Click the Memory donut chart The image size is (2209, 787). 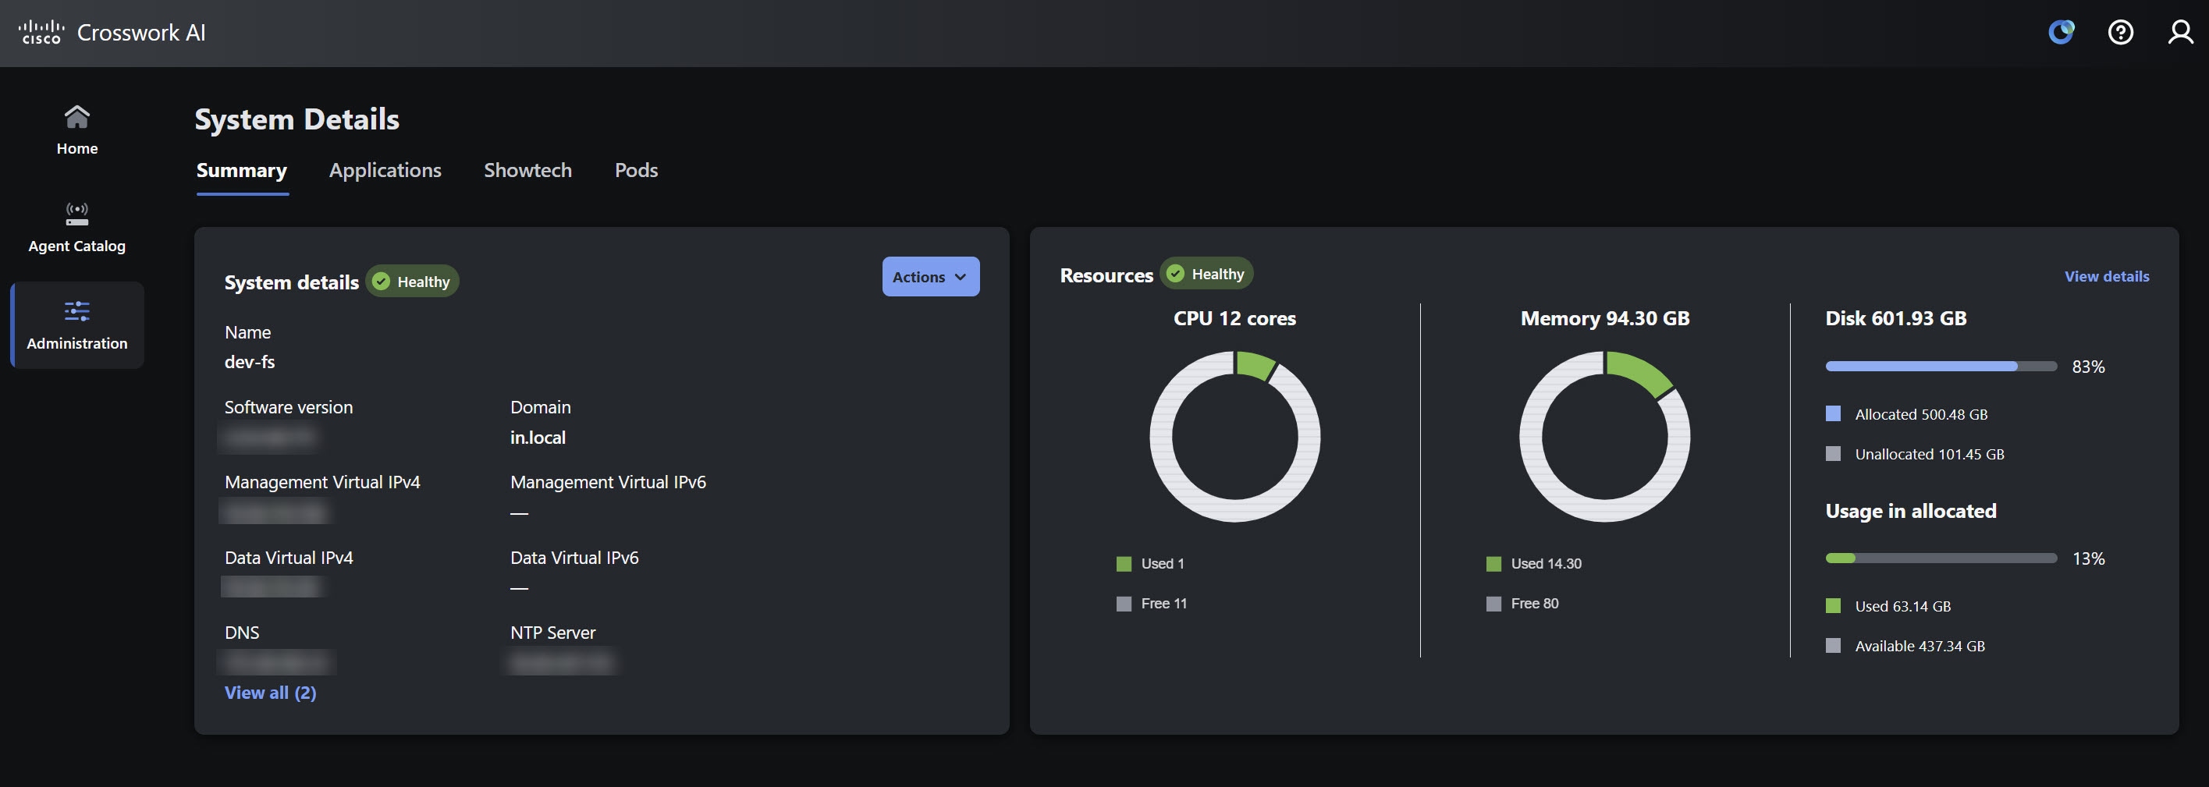[x=1604, y=436]
